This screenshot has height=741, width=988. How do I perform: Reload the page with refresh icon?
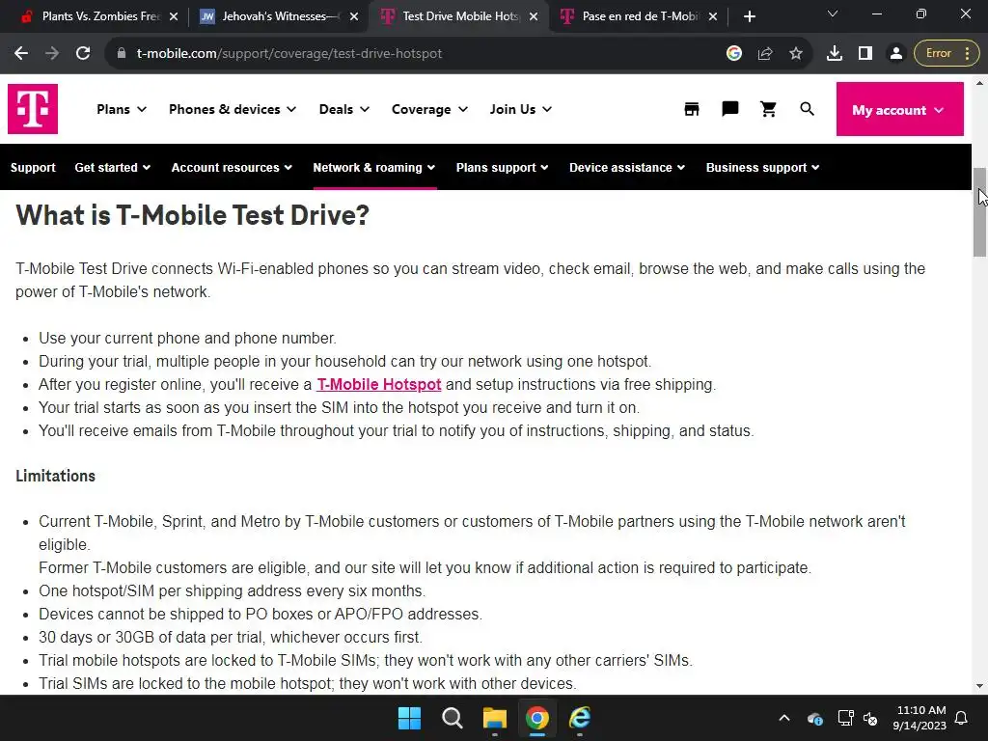point(83,54)
